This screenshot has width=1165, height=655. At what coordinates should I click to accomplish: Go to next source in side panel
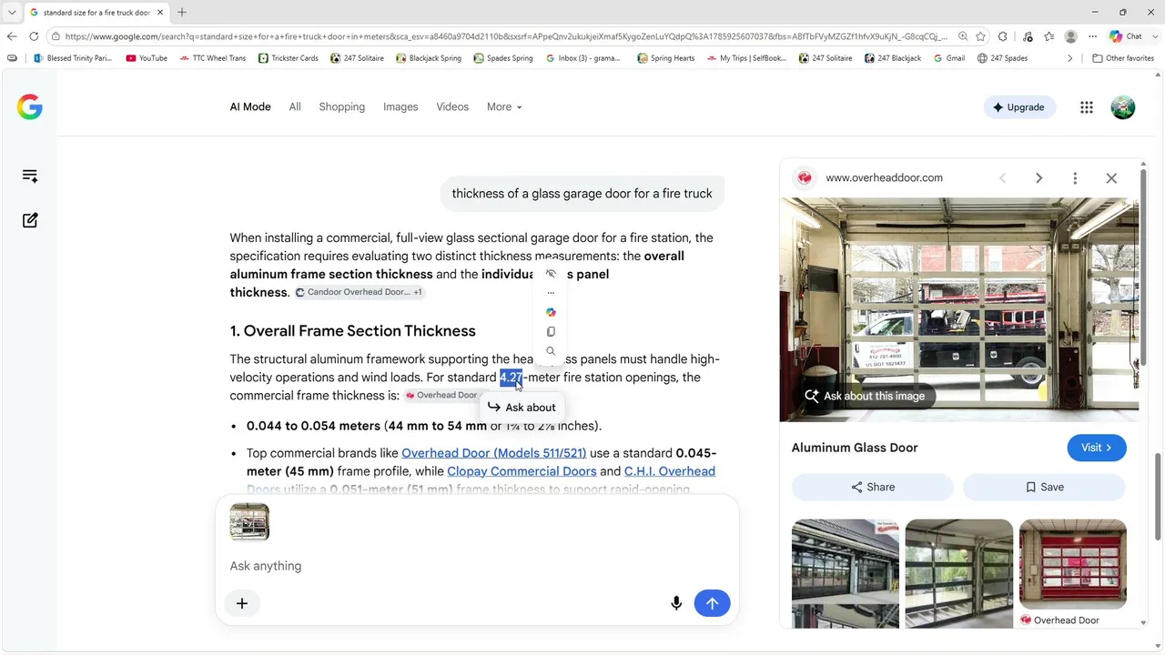tap(1038, 178)
